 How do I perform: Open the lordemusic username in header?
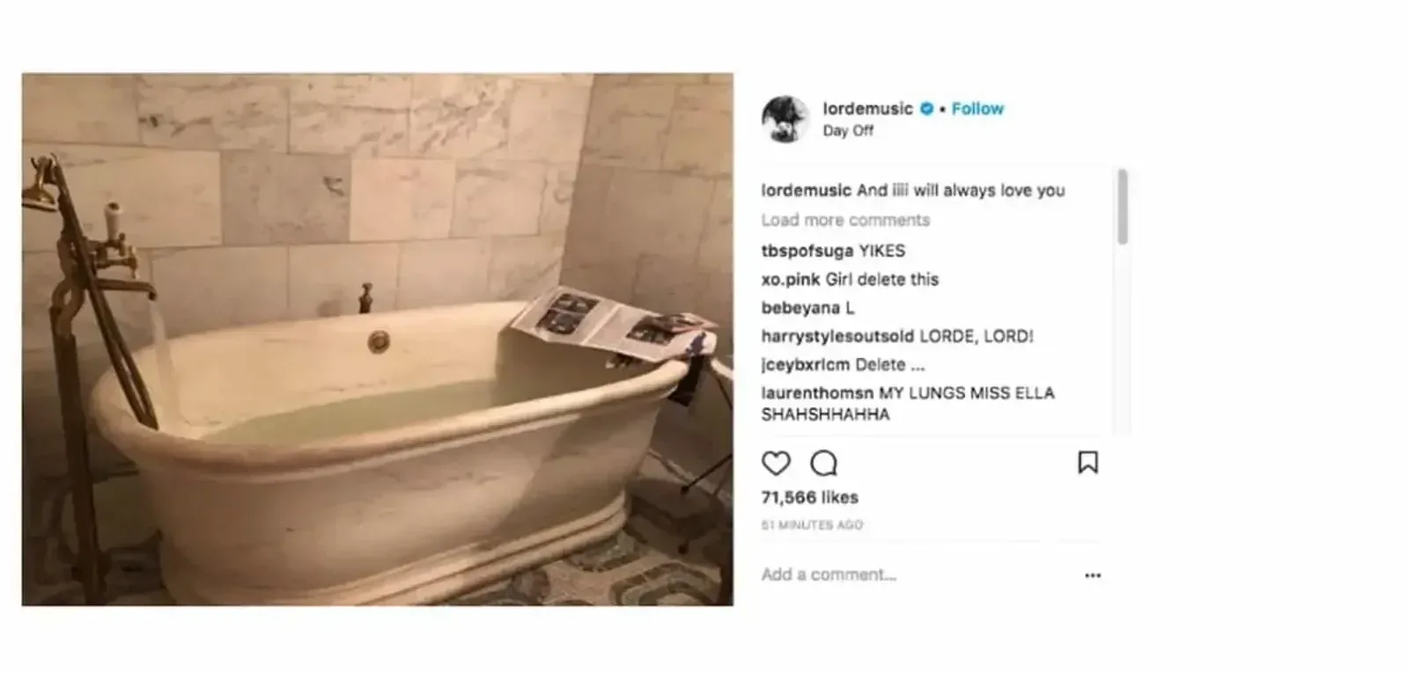[x=867, y=109]
